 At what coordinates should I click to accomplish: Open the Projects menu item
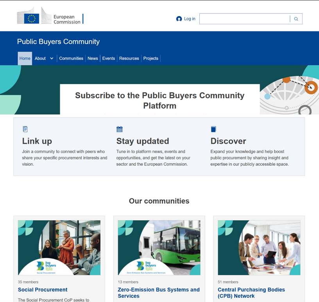[x=151, y=59]
